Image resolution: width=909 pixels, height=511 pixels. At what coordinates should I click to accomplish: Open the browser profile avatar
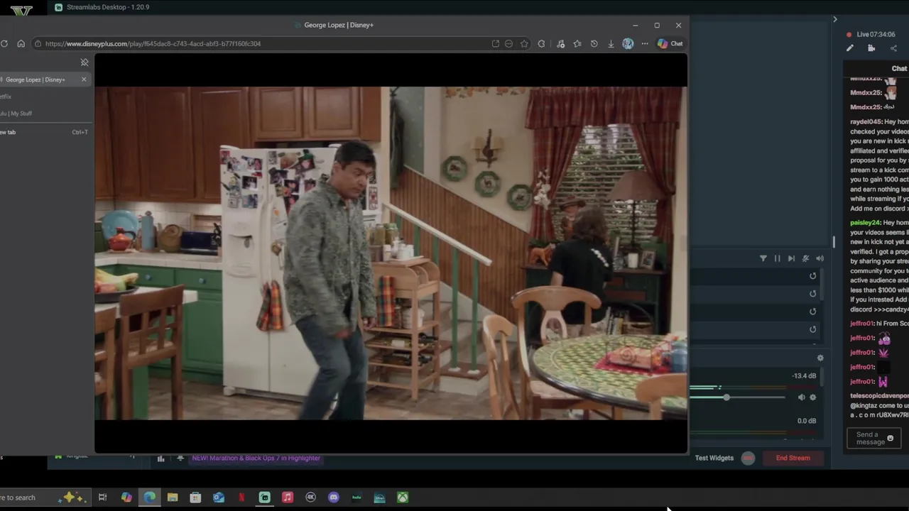(x=628, y=43)
